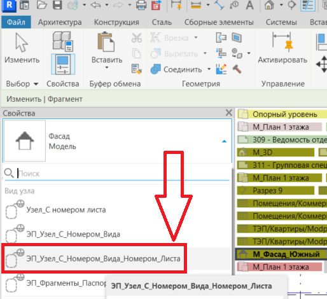Screen dimensions: 327x299
Task: Click the Open folder icon
Action: coord(41,5)
